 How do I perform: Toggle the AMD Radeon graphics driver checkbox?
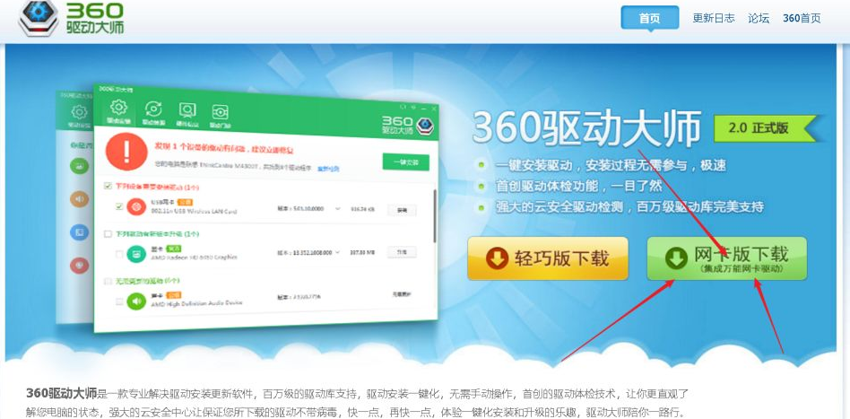pos(118,254)
